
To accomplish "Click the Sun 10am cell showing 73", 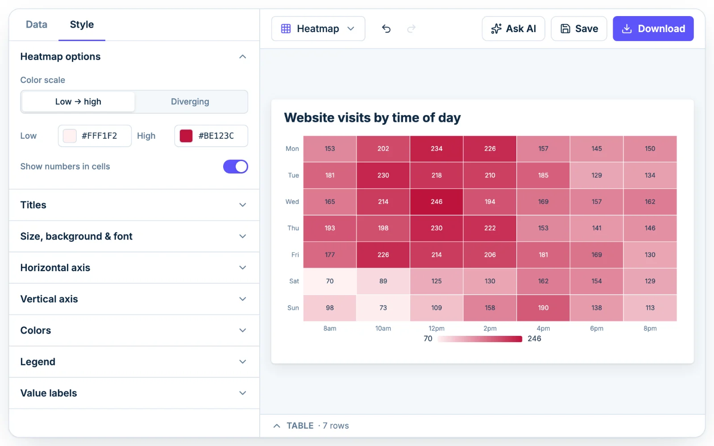I will [383, 308].
